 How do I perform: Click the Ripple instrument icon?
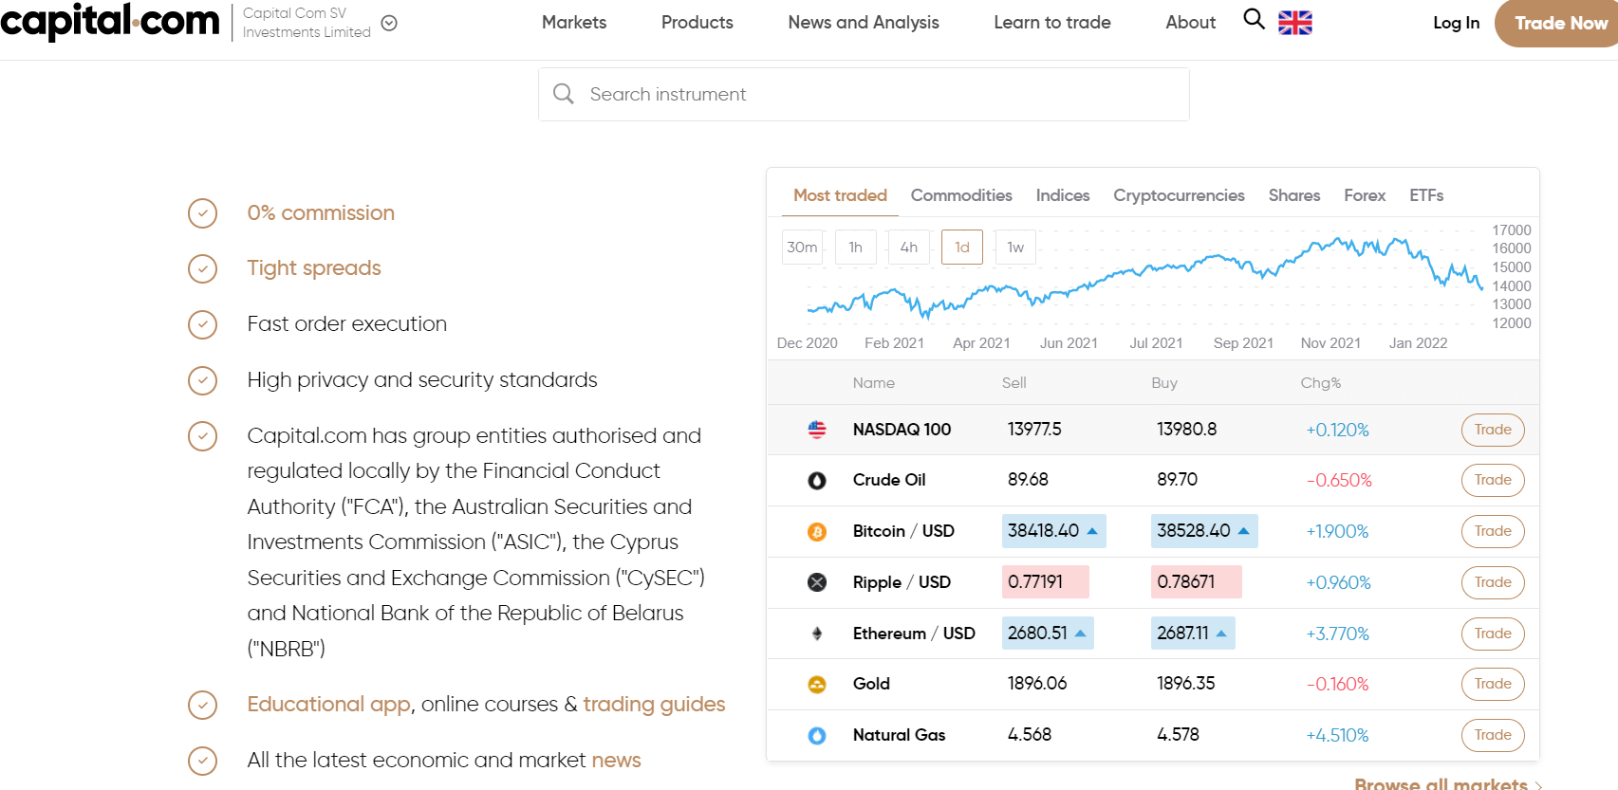(817, 582)
